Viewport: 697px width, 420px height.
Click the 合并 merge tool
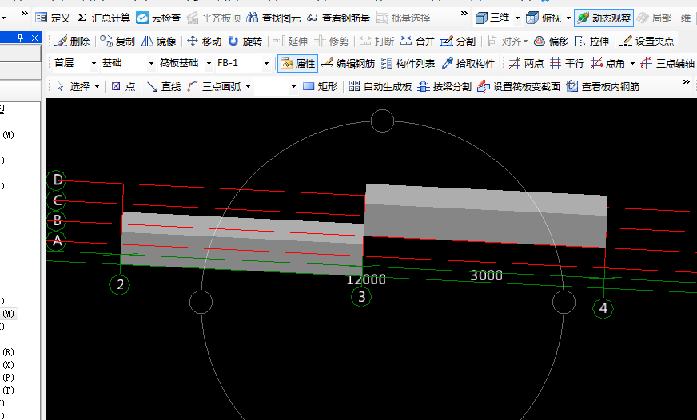(x=417, y=41)
